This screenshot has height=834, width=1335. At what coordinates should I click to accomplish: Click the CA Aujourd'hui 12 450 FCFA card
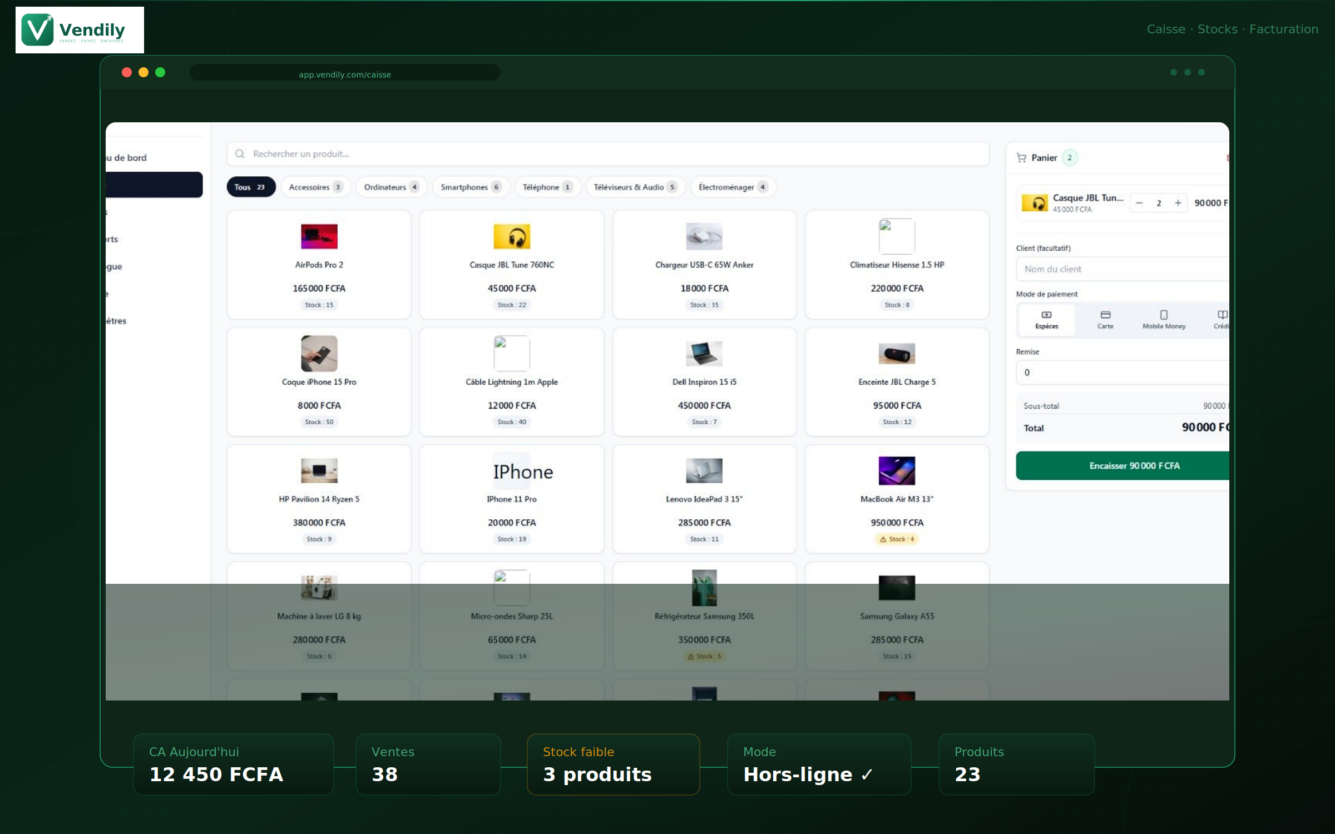234,765
